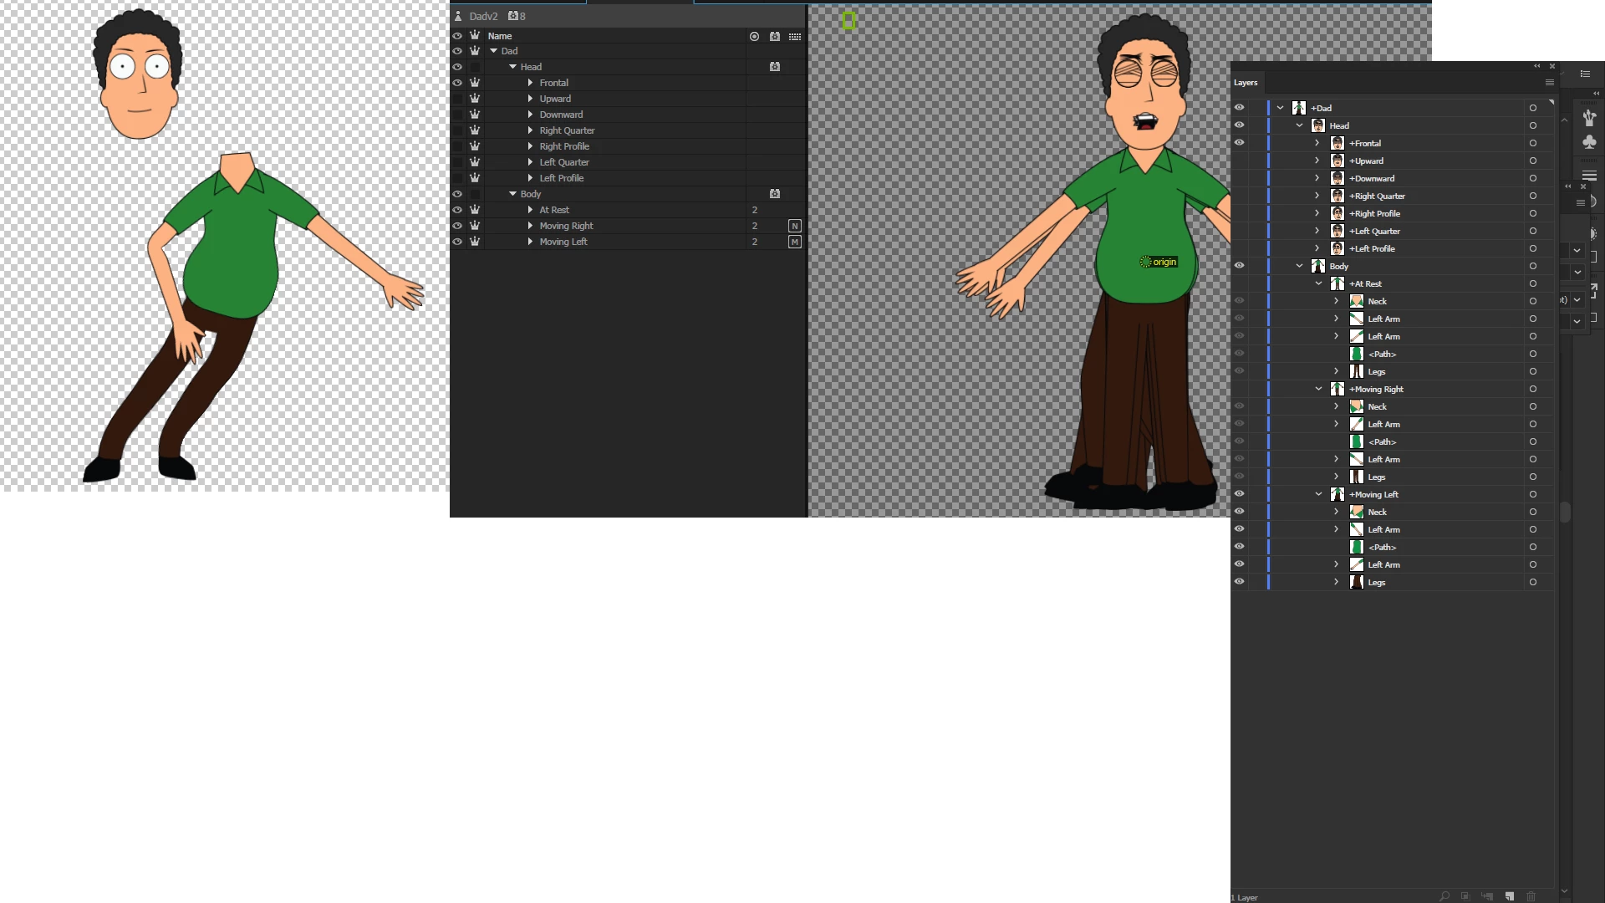Expand the Moving Right puppet group
The image size is (1605, 903).
(530, 226)
